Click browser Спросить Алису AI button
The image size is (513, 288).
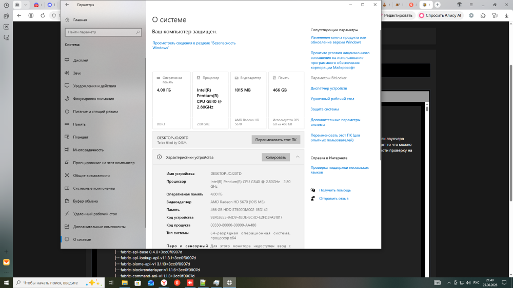440,15
